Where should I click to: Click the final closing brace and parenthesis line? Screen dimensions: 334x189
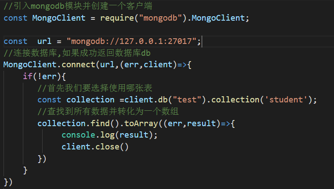point(8,182)
